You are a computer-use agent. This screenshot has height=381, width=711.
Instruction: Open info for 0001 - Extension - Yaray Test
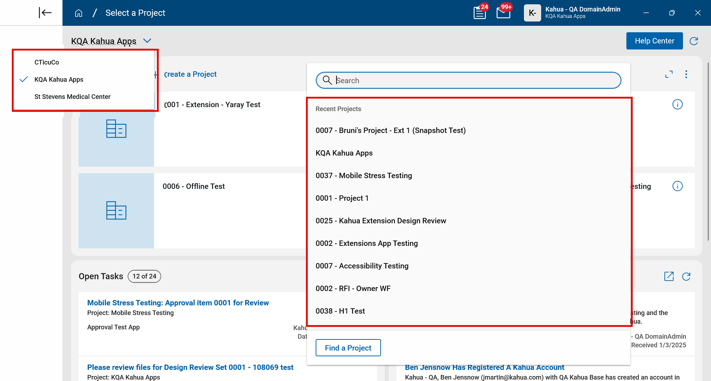point(677,104)
